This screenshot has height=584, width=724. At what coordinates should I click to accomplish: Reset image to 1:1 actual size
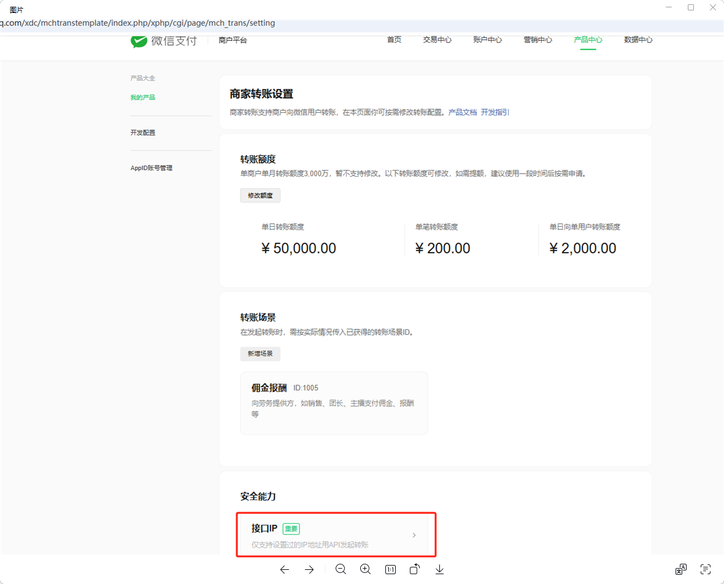[390, 569]
